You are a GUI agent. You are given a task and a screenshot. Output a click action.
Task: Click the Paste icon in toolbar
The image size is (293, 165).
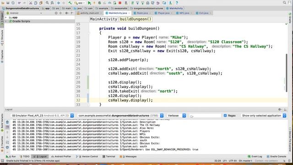[41, 3]
